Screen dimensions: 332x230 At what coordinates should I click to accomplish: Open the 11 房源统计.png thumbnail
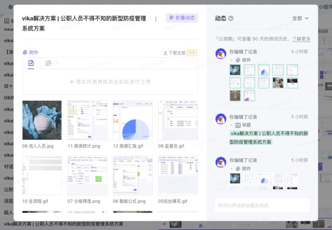[x=87, y=120]
